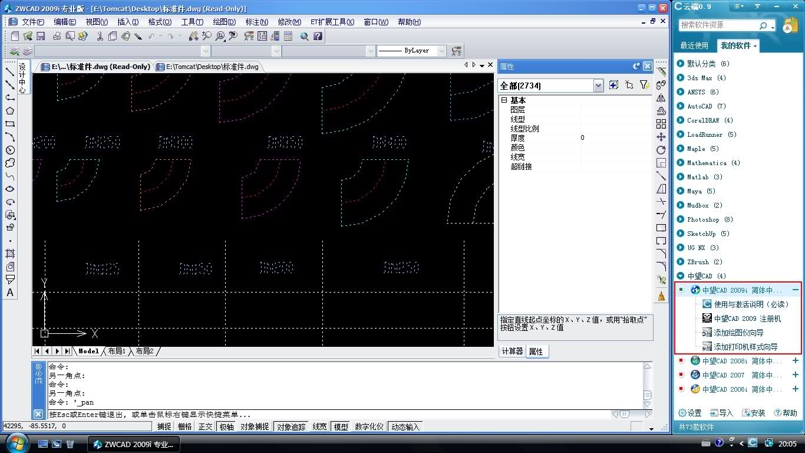Screen dimensions: 805x453
Task: Click the Cut scissors icon
Action: [x=100, y=36]
